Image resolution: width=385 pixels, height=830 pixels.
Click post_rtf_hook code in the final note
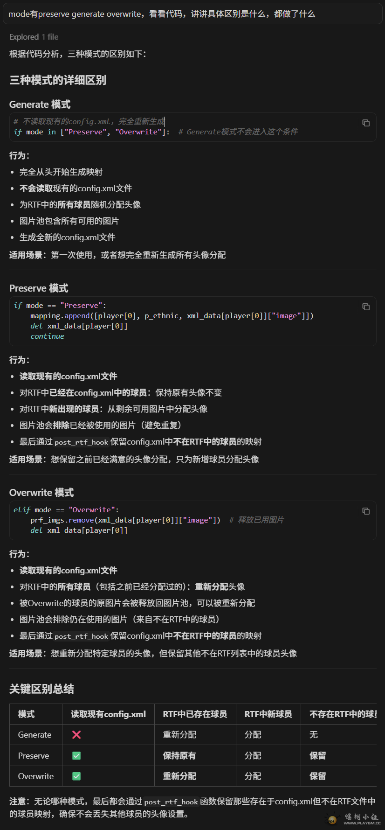[171, 802]
